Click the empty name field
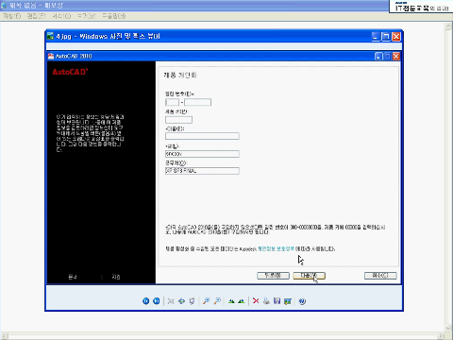 pos(202,136)
